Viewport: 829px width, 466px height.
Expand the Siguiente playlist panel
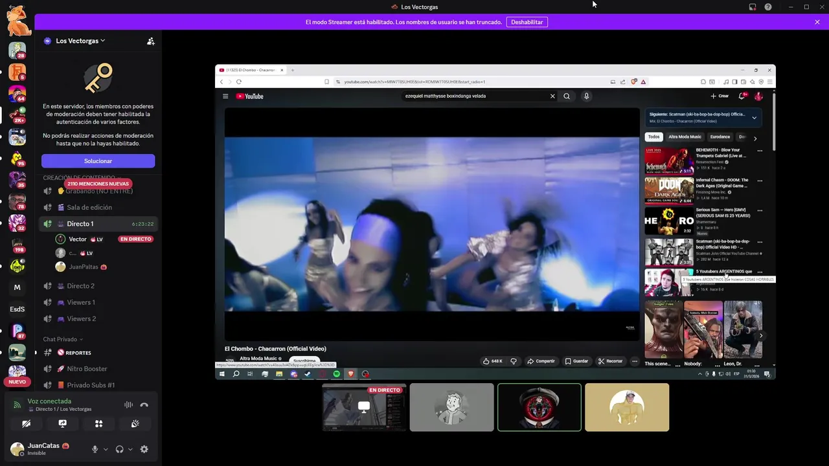coord(754,118)
